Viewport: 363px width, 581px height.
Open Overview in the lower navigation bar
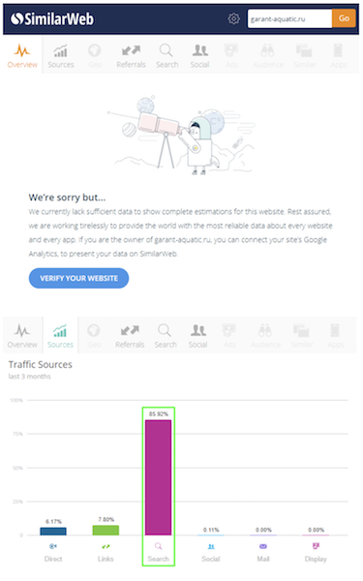(x=22, y=336)
